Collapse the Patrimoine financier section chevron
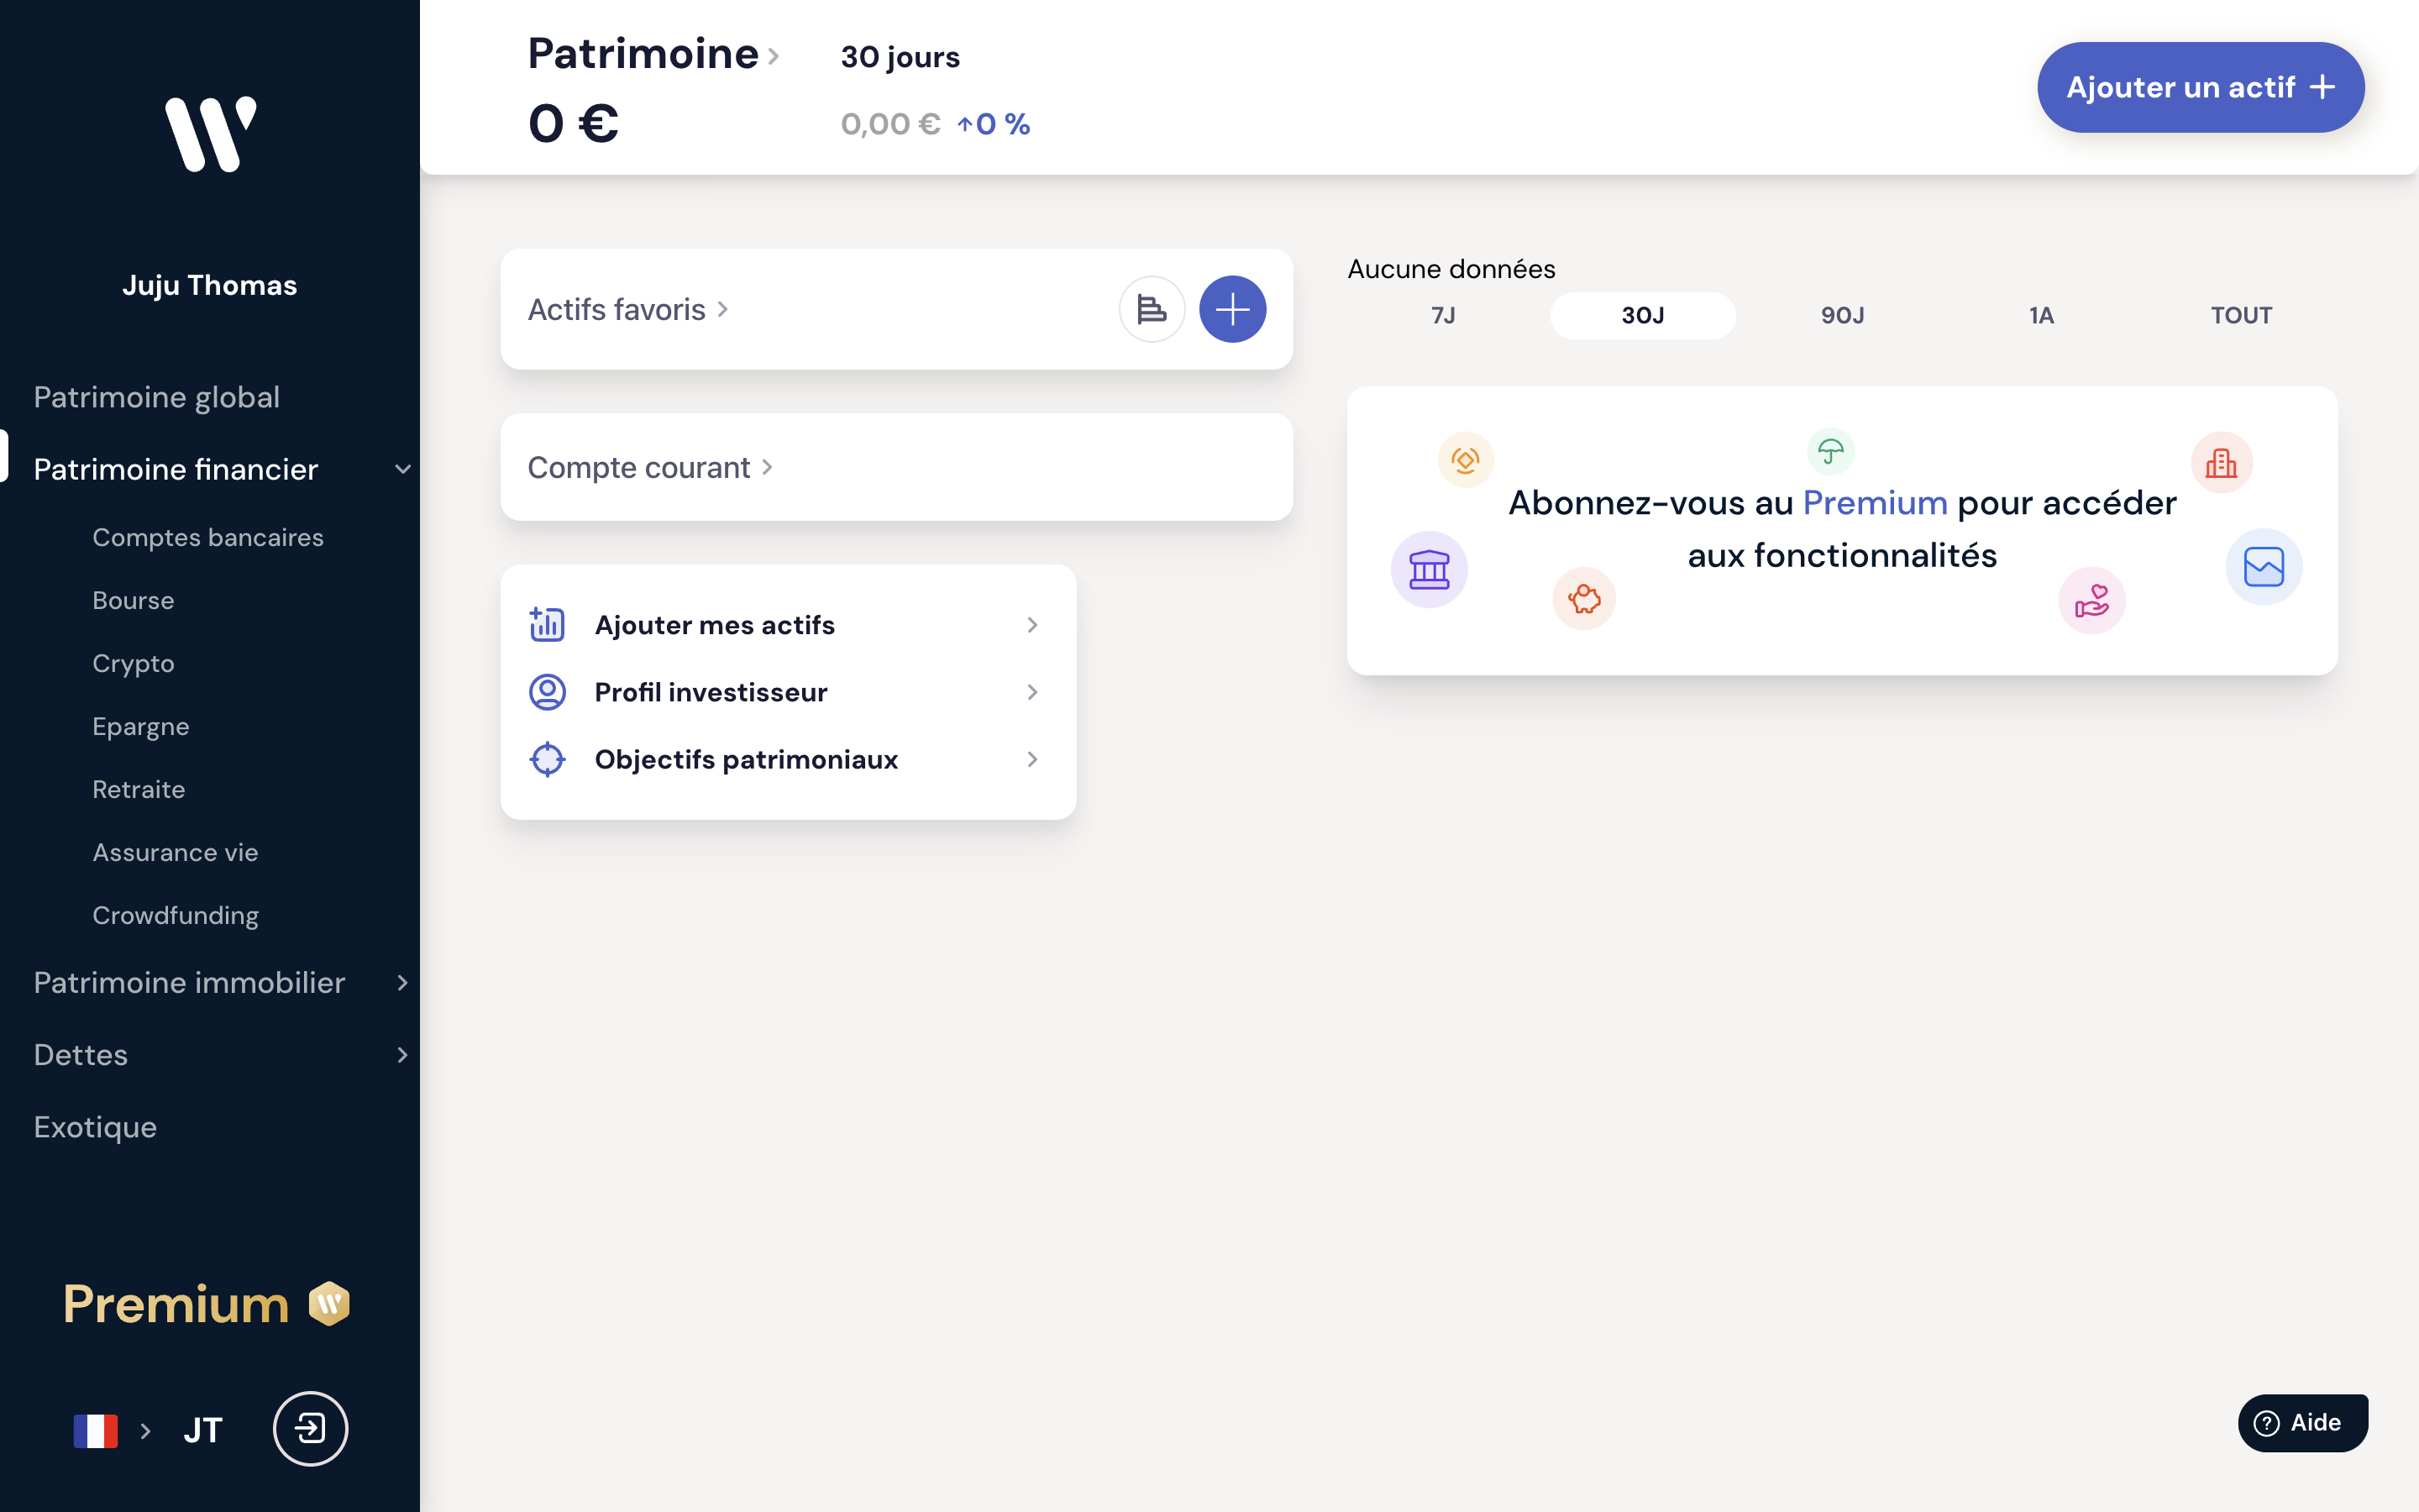Viewport: 2419px width, 1512px height. (401, 469)
